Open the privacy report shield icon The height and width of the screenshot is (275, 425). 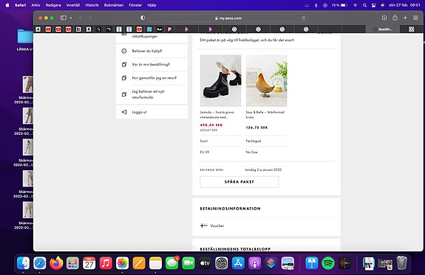pos(143,18)
